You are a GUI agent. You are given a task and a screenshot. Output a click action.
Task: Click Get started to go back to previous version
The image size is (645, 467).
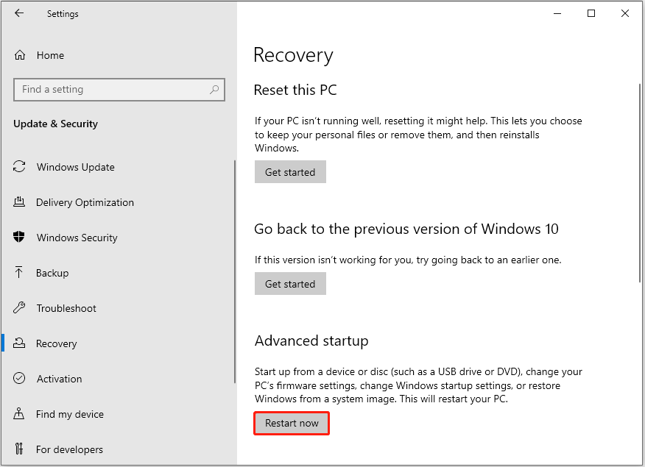tap(290, 283)
